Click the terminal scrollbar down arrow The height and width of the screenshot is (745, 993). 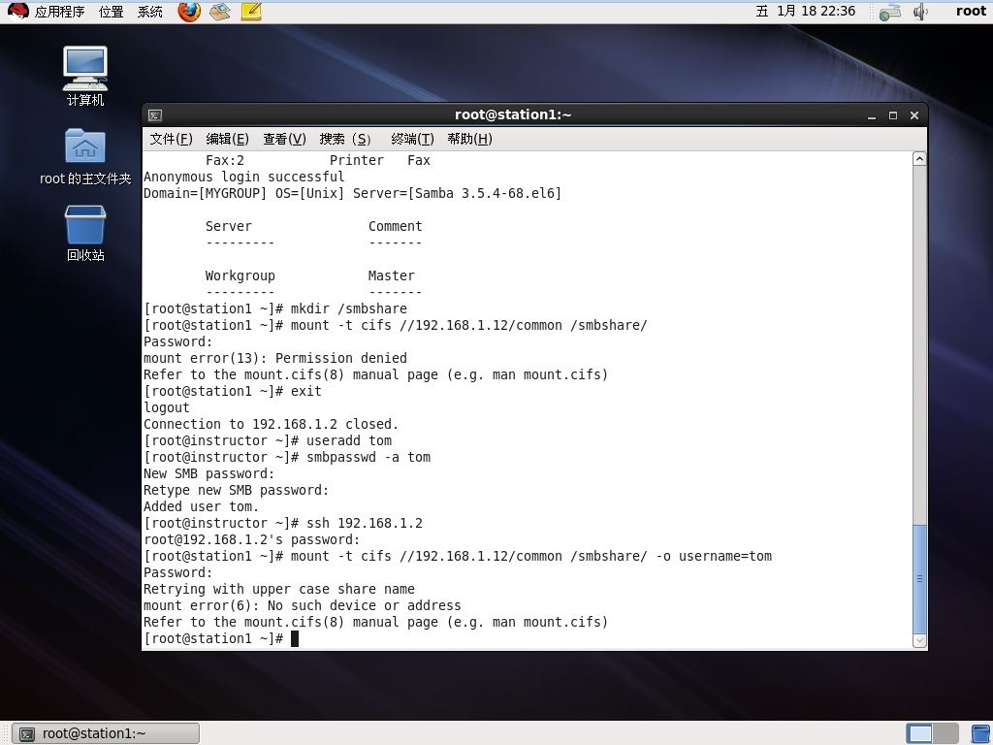click(919, 641)
